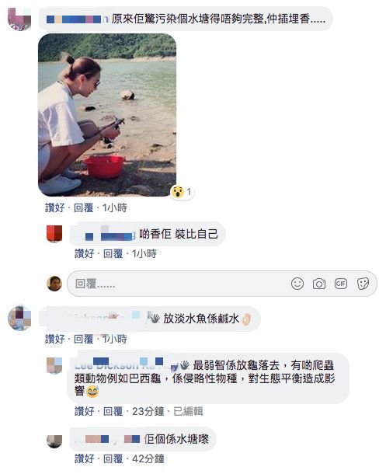386x474 pixels.
Task: Reply to the 啲香佢 裝比自己 comment
Action: (113, 253)
